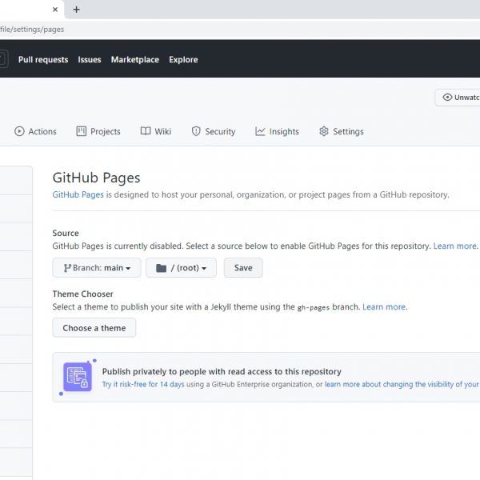Click the Enterprise private publish icon
This screenshot has height=480, width=480.
78,377
